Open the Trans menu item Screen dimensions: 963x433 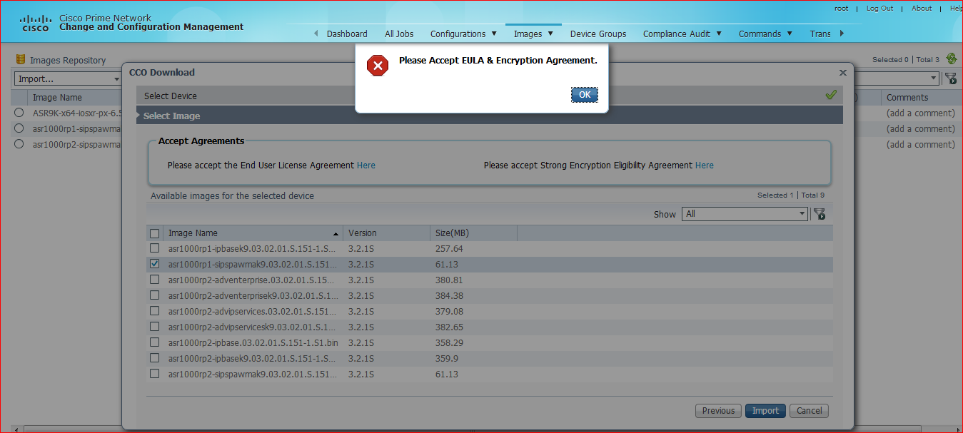point(820,34)
